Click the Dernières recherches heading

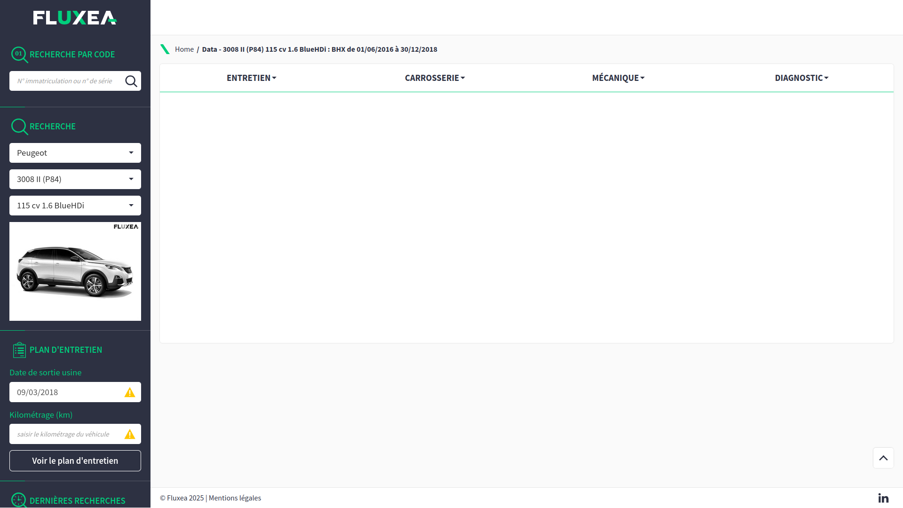click(x=78, y=501)
